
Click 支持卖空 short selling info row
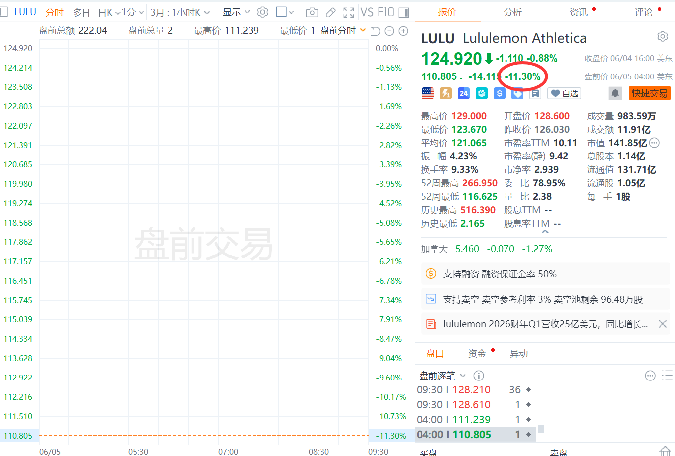point(545,299)
